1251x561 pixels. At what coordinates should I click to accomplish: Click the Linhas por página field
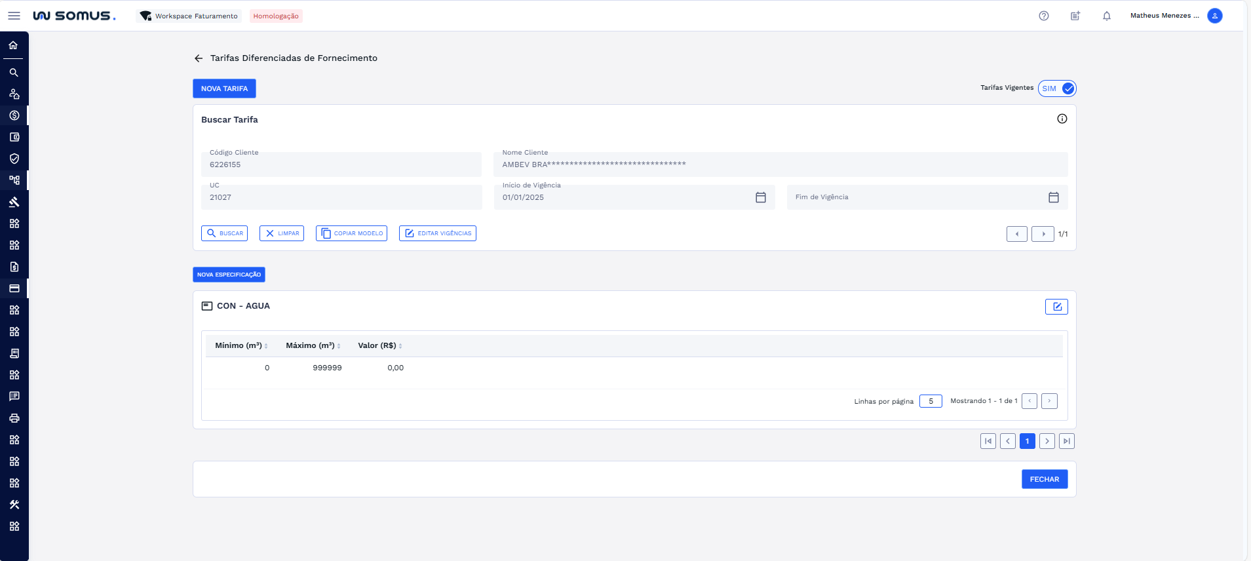pos(931,401)
